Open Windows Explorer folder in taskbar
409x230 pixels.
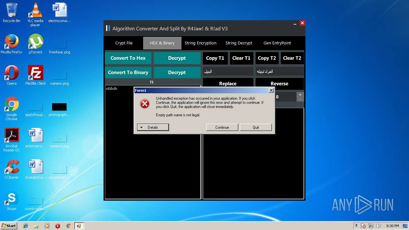pos(36,226)
